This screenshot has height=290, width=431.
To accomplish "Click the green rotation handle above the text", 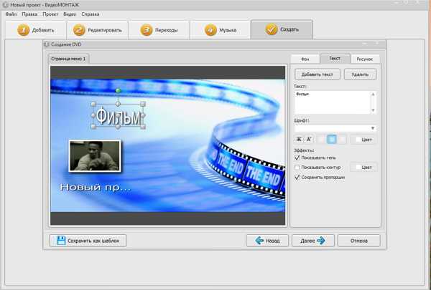I will [119, 91].
